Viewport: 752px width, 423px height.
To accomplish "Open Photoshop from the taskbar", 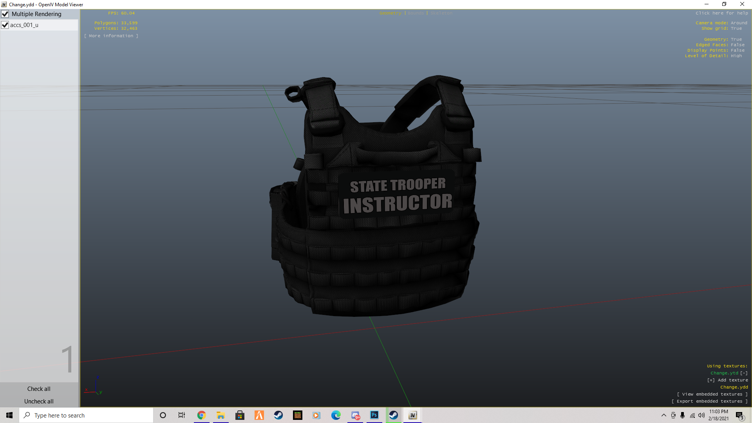I will [x=374, y=415].
